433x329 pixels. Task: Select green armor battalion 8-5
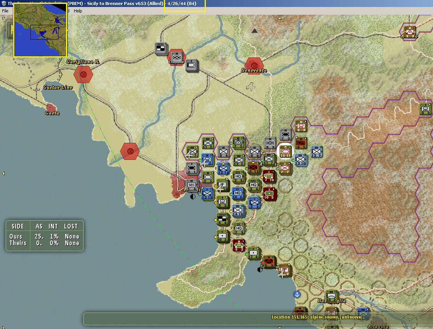point(208,177)
